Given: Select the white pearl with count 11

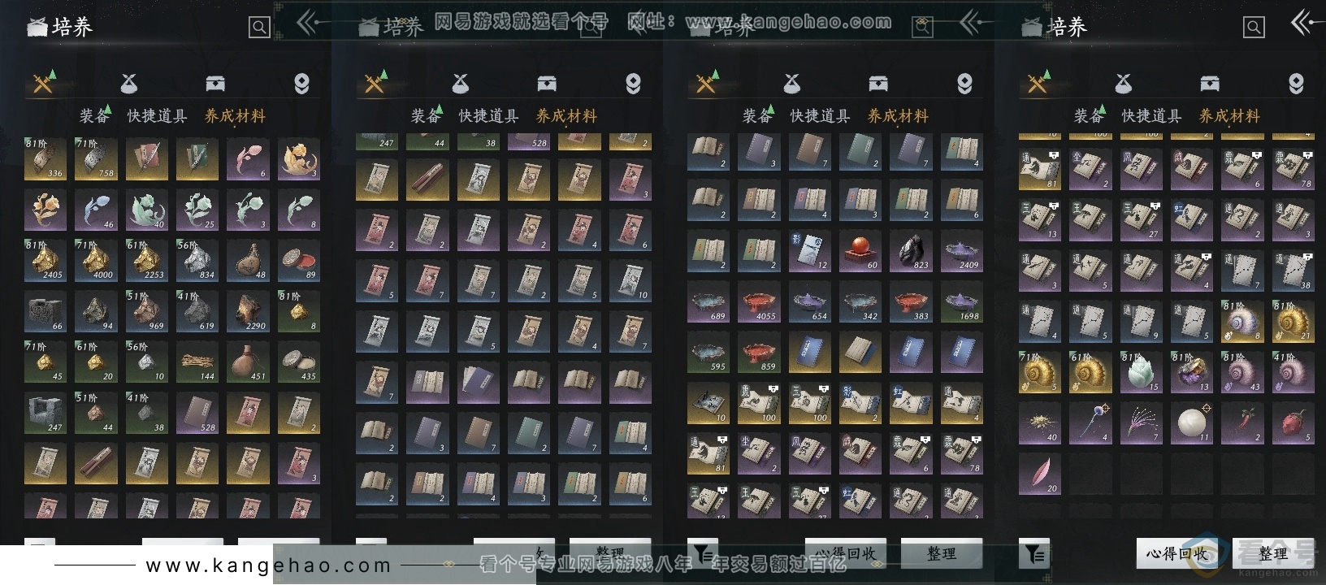Looking at the screenshot, I should [x=1192, y=422].
